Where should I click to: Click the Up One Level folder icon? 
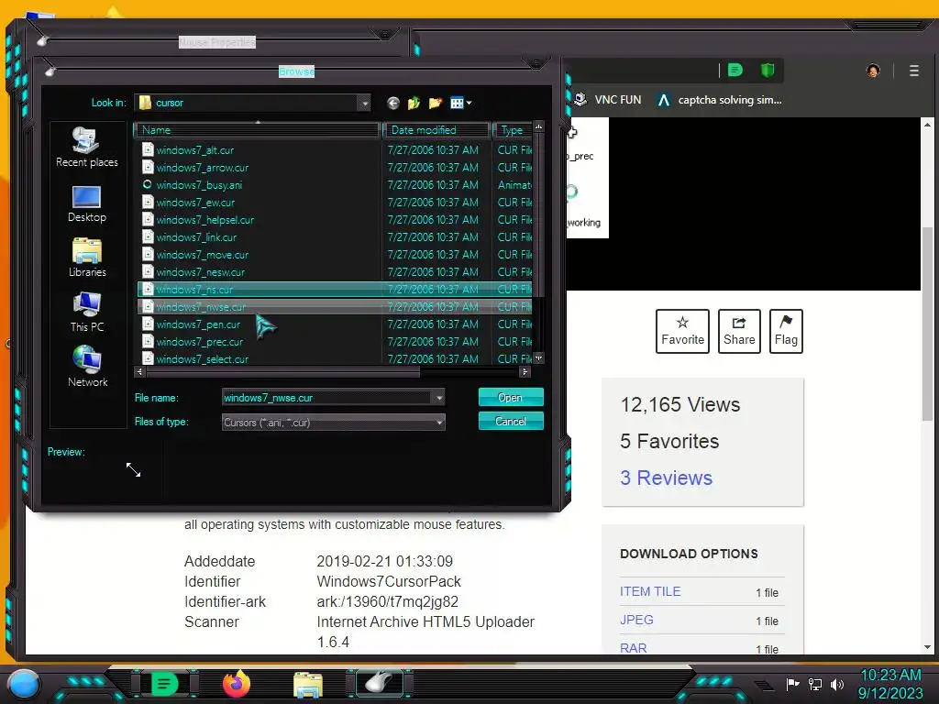click(414, 103)
